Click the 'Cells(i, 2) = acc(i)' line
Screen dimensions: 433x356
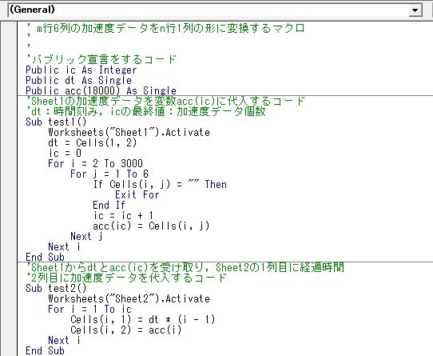point(126,330)
